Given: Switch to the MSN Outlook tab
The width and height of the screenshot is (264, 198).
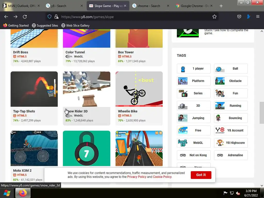Looking at the screenshot, I should coord(21,6).
